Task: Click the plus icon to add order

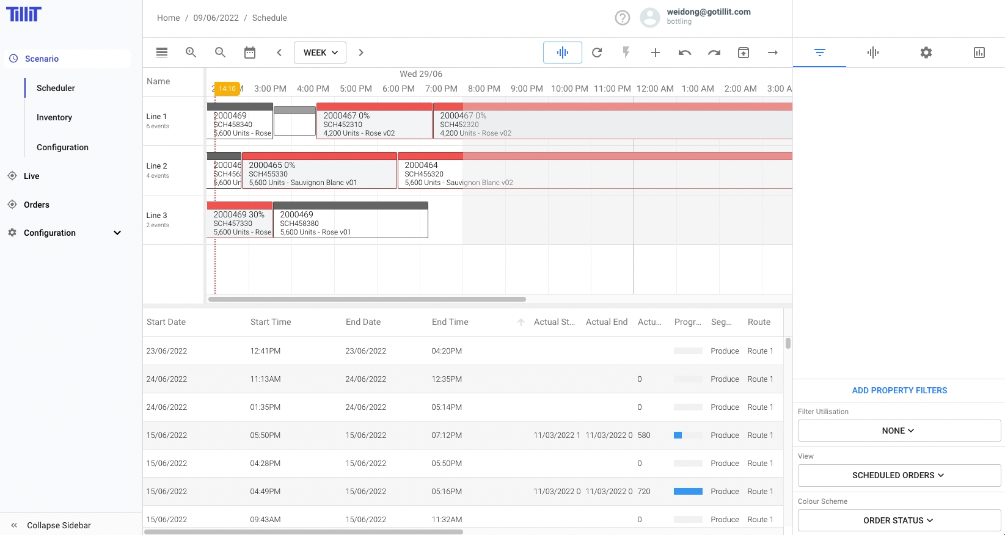Action: click(655, 53)
